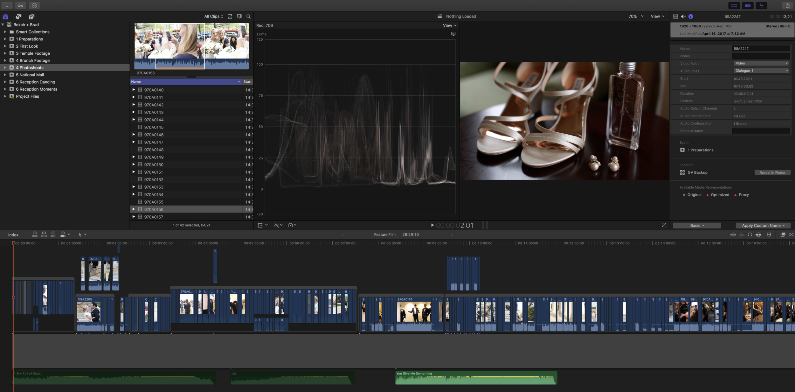This screenshot has width=795, height=392.
Task: Open the Share export button
Action: [x=787, y=5]
